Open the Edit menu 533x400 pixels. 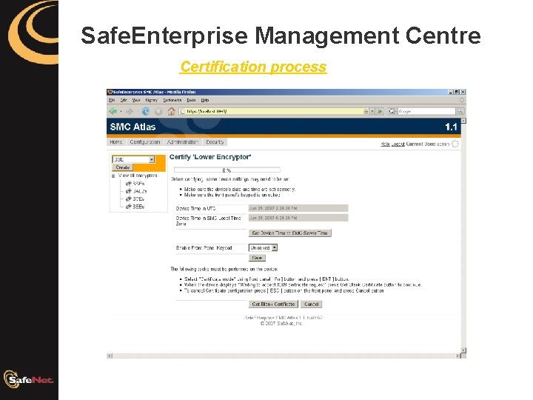(x=124, y=100)
